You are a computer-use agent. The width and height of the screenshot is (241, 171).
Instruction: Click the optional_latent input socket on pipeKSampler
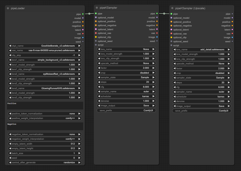coord(96,29)
